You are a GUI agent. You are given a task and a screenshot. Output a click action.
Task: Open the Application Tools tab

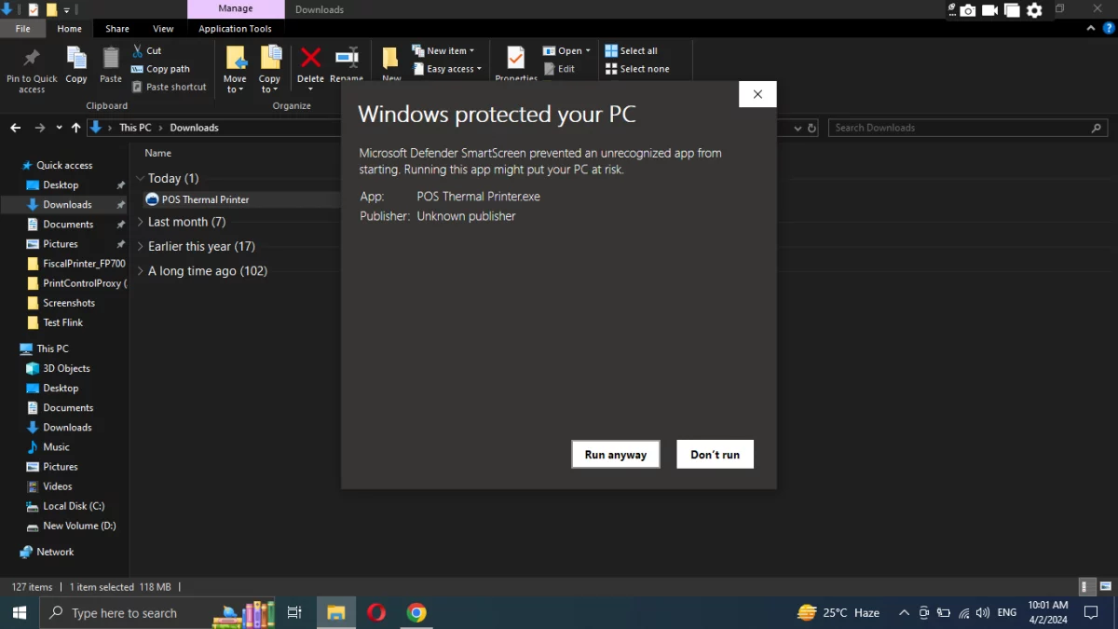click(x=235, y=29)
